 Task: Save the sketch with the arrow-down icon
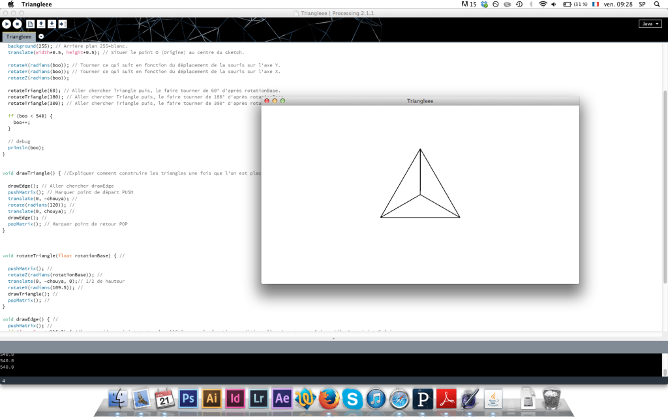[52, 24]
